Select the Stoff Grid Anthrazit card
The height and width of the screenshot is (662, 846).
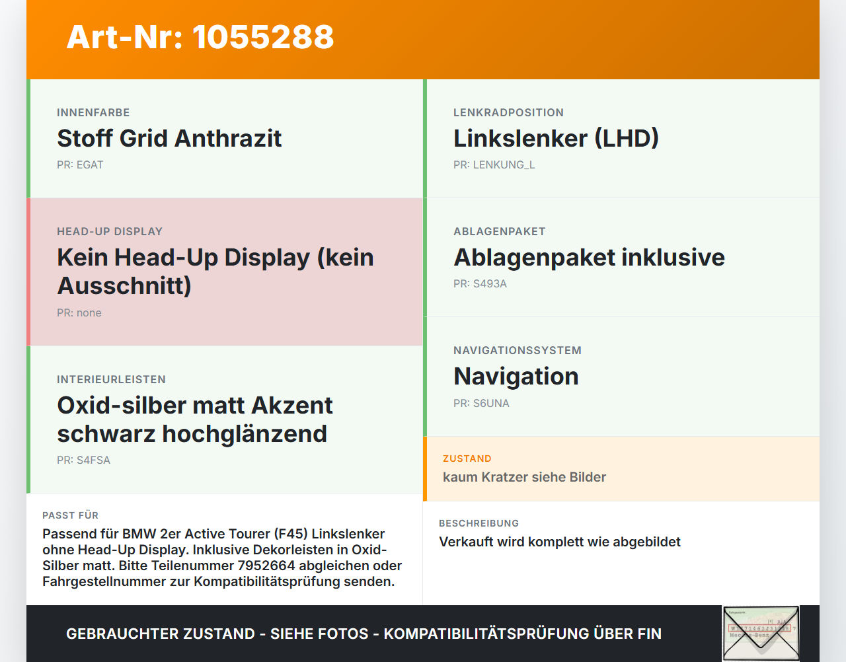[225, 139]
